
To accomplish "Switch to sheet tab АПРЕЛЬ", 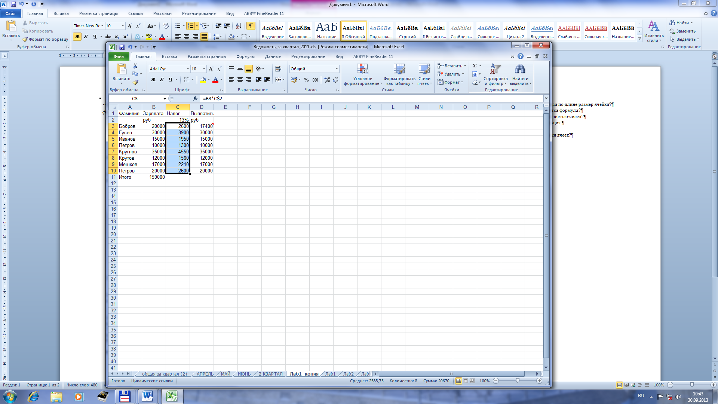I will click(x=205, y=374).
